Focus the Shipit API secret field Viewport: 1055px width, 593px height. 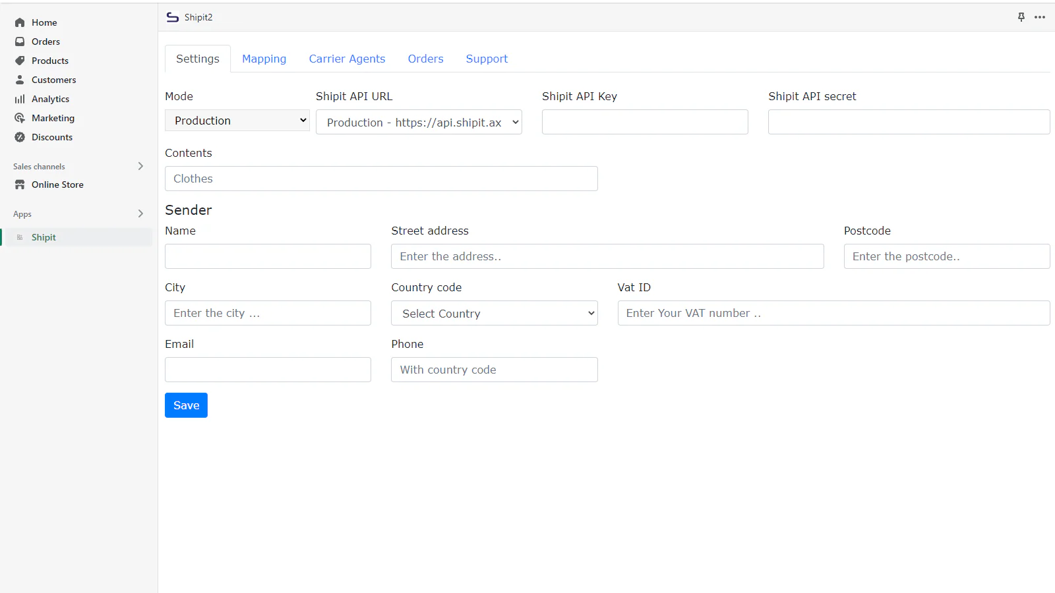(x=909, y=122)
